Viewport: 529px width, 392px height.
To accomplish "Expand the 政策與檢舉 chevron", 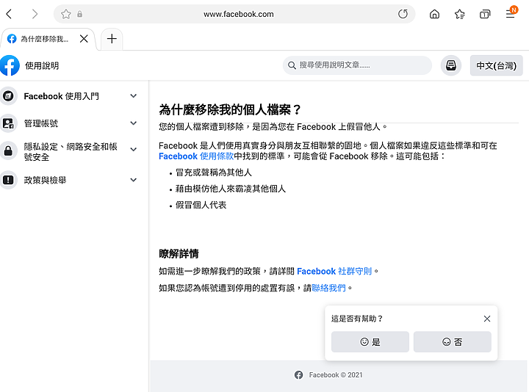I will pos(134,180).
